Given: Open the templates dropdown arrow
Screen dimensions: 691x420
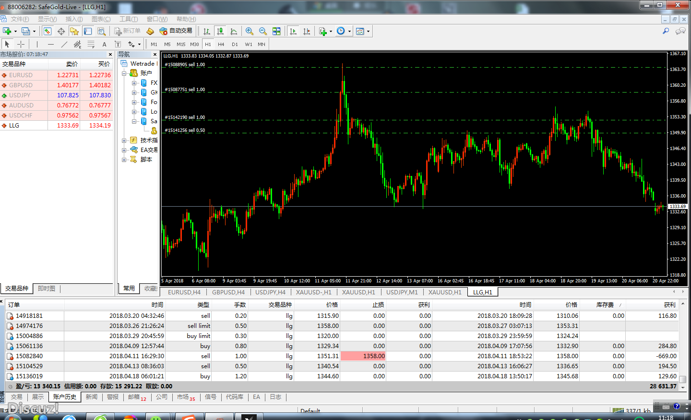Looking at the screenshot, I should pyautogui.click(x=368, y=32).
